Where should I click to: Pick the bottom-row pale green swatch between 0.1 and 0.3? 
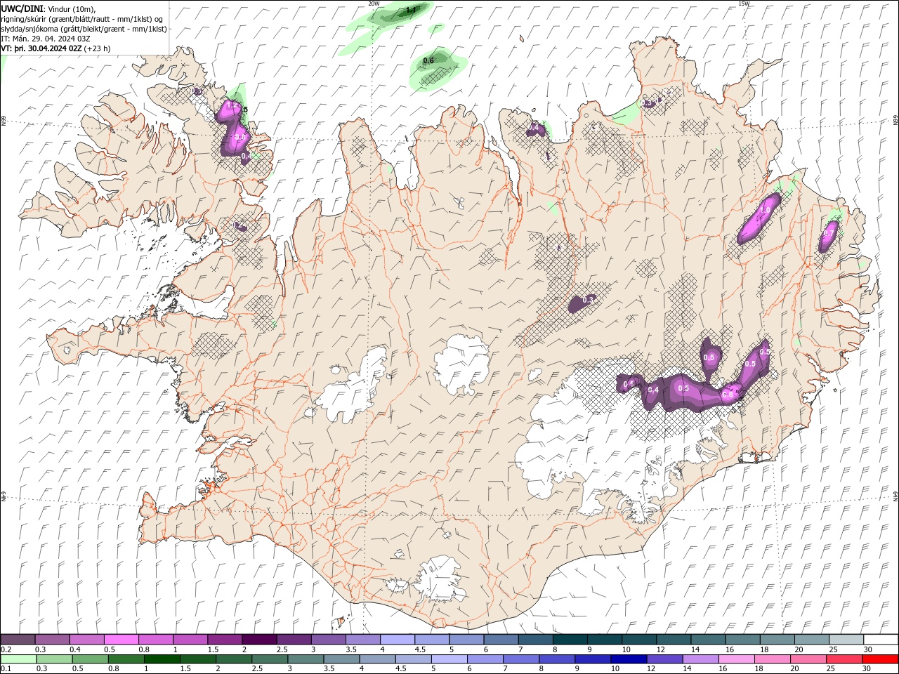tap(20, 659)
